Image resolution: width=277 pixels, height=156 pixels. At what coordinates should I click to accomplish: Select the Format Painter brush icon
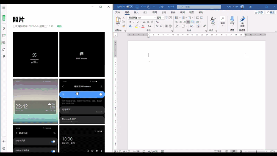124,26
